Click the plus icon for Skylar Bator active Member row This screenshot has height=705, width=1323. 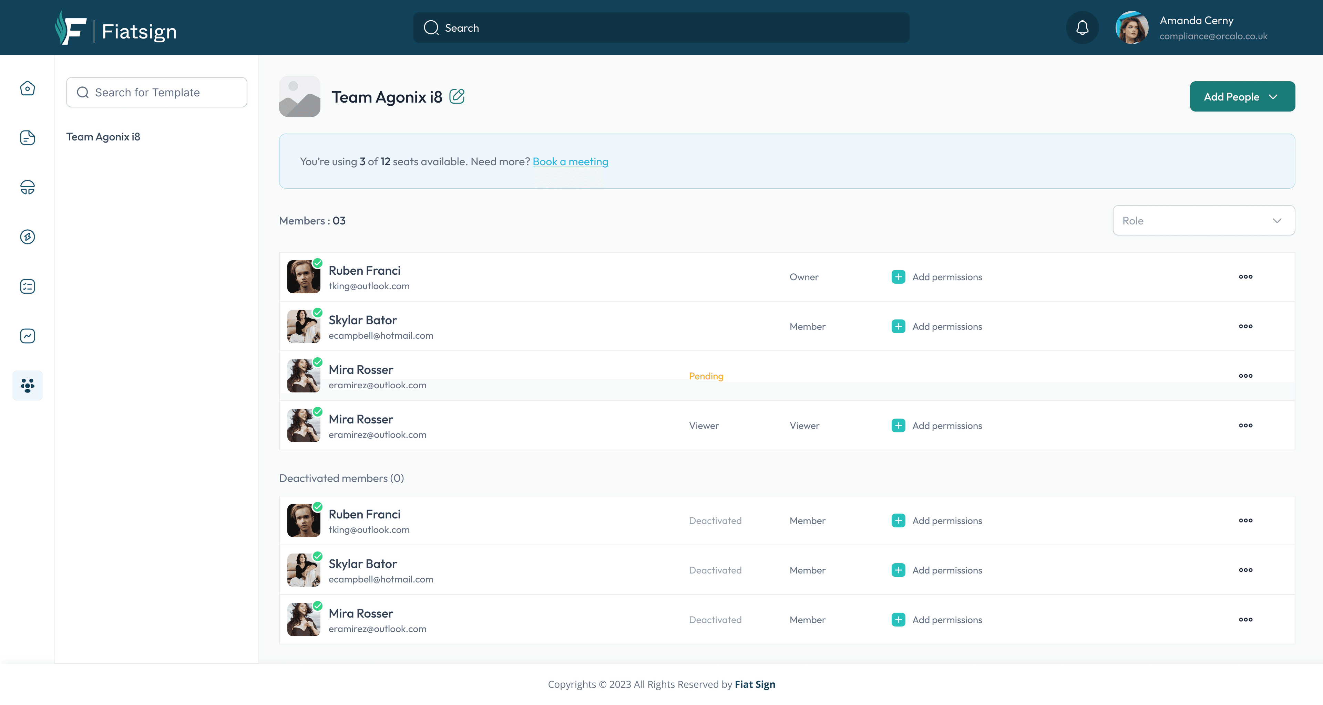tap(898, 326)
